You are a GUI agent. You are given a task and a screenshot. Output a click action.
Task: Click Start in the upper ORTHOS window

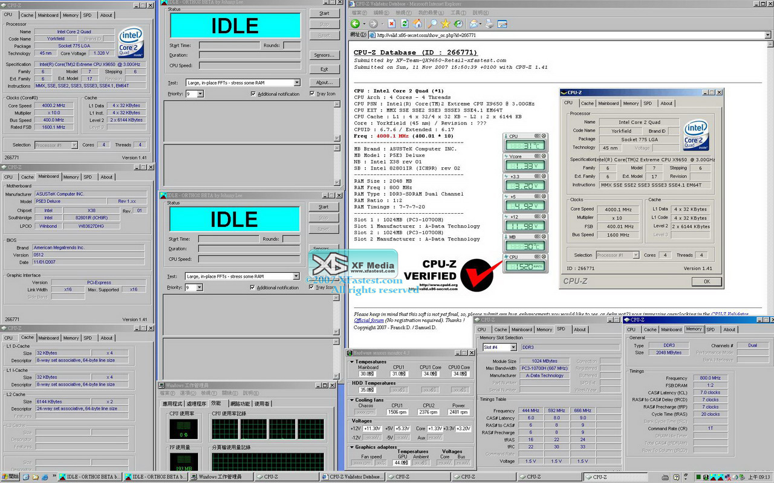coord(324,13)
